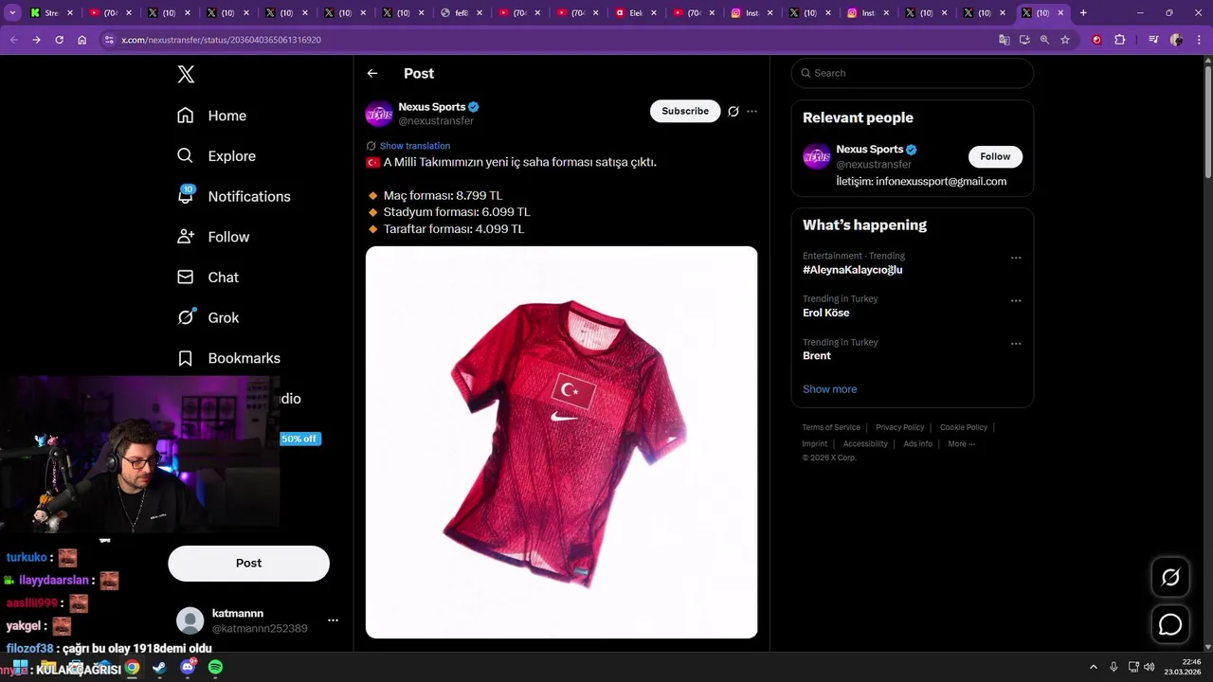
Task: Open the Privacy Policy link
Action: coord(899,427)
